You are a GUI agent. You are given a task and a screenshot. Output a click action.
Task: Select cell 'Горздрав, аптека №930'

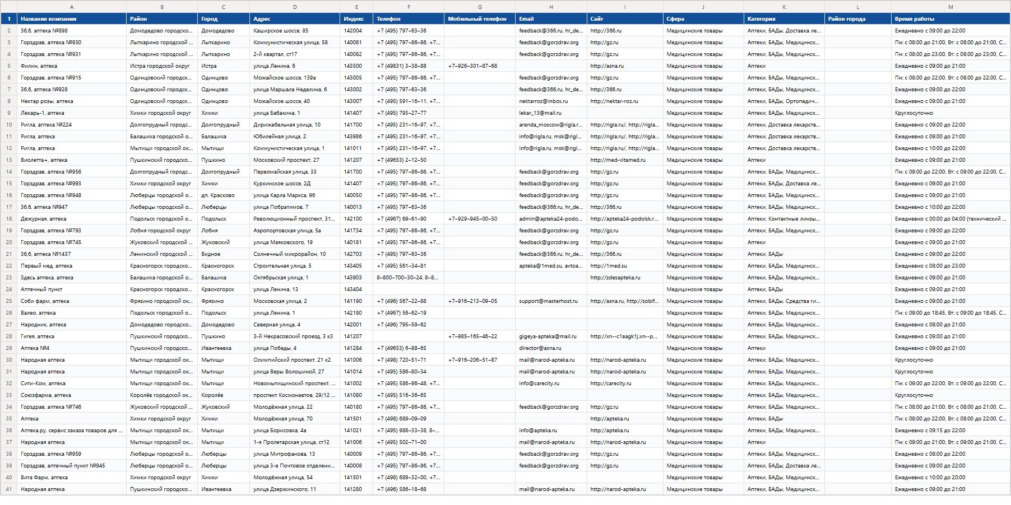pos(72,43)
